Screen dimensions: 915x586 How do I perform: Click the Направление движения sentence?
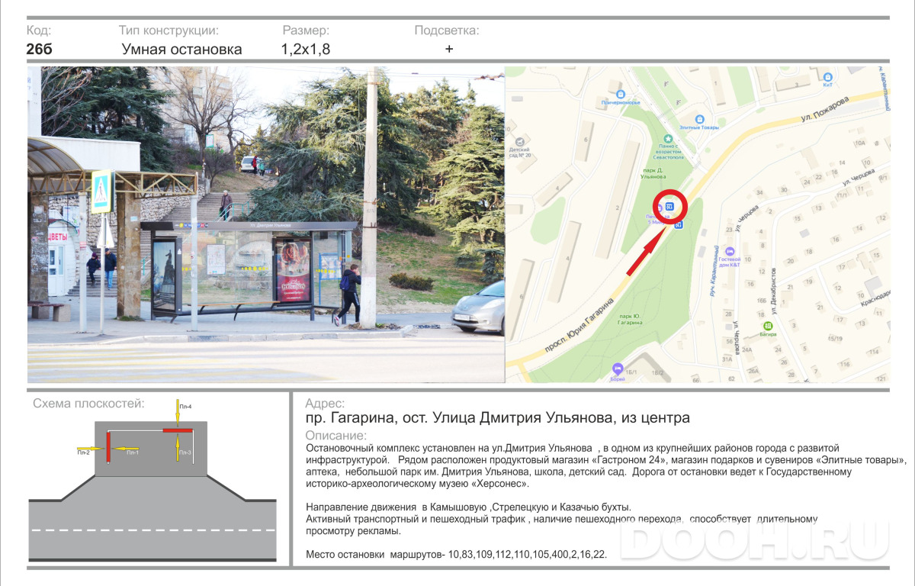[x=468, y=507]
